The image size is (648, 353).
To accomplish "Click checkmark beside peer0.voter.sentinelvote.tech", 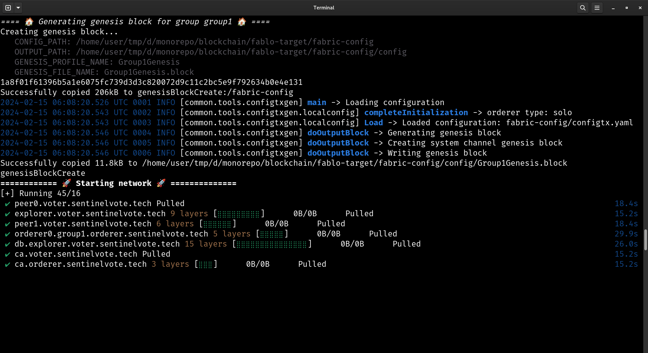I will point(7,204).
